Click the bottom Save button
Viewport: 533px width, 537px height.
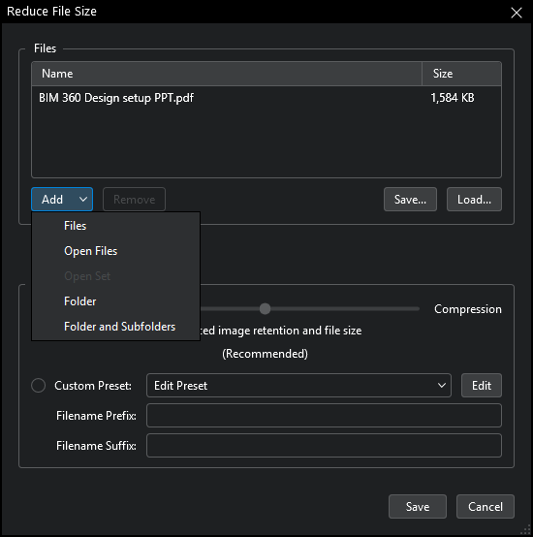click(418, 506)
